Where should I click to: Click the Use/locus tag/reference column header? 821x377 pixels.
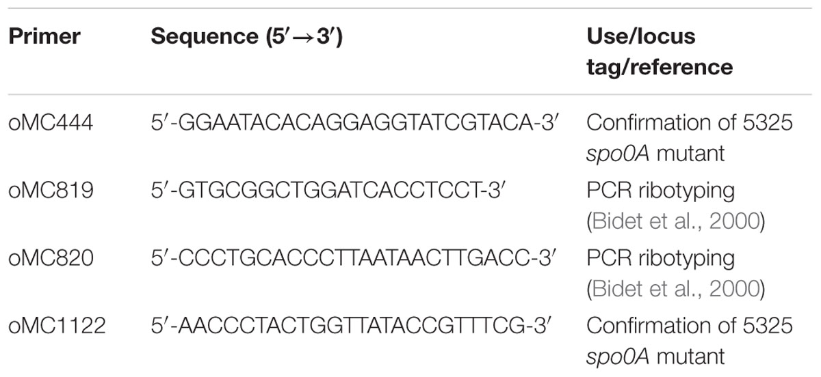tap(660, 51)
